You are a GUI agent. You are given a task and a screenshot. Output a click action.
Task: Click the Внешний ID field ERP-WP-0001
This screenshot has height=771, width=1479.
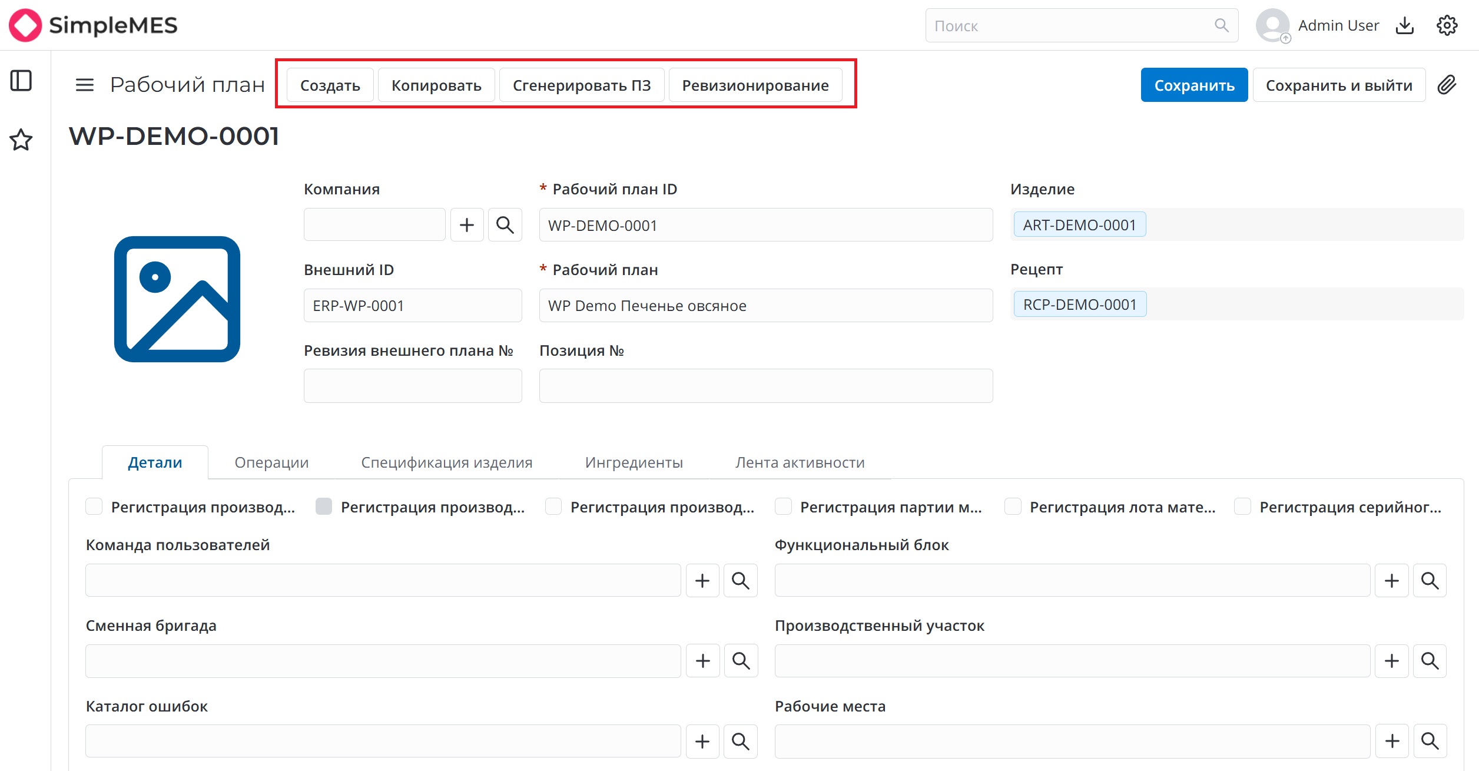pos(413,306)
